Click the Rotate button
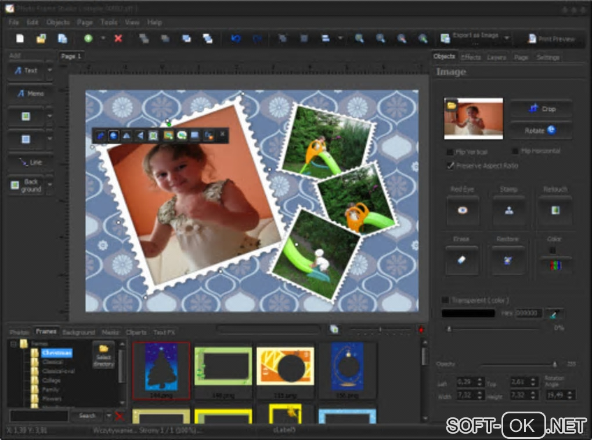 (541, 130)
